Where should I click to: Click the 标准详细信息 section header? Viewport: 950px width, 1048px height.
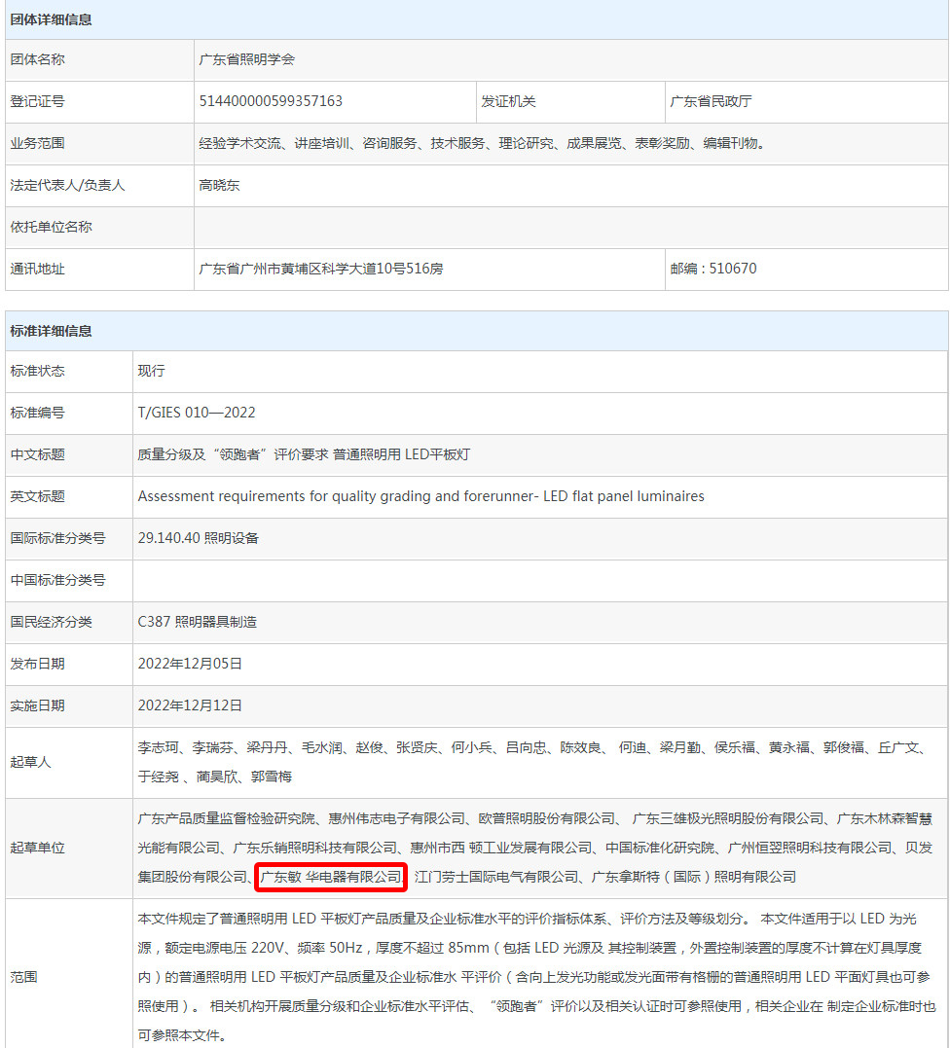point(52,331)
